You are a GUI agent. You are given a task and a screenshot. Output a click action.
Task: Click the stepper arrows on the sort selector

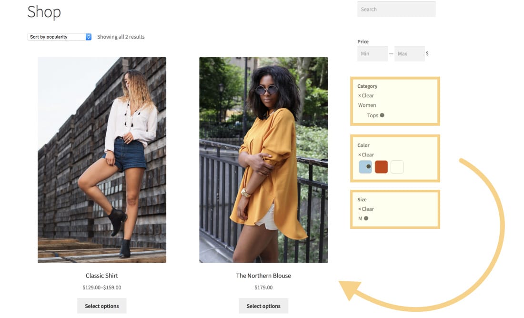point(89,37)
